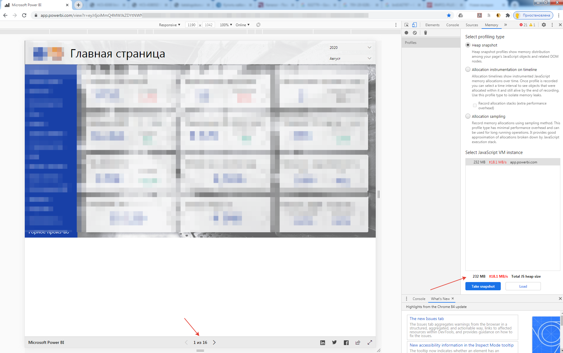Edit the viewport width field 1190
Viewport: 563px width, 353px height.
(191, 25)
